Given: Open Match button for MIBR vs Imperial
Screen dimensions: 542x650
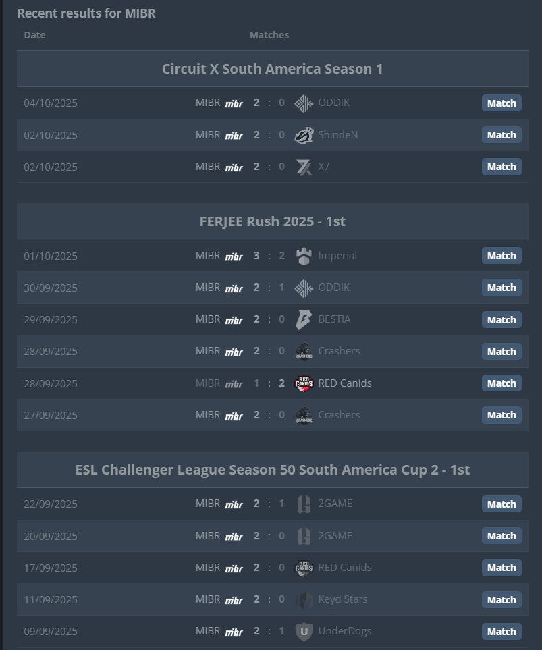Looking at the screenshot, I should pos(502,256).
